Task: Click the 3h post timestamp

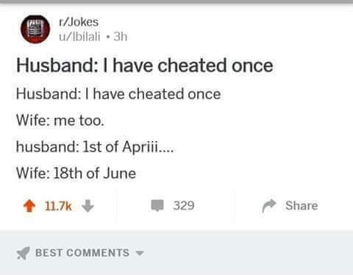Action: click(x=121, y=37)
